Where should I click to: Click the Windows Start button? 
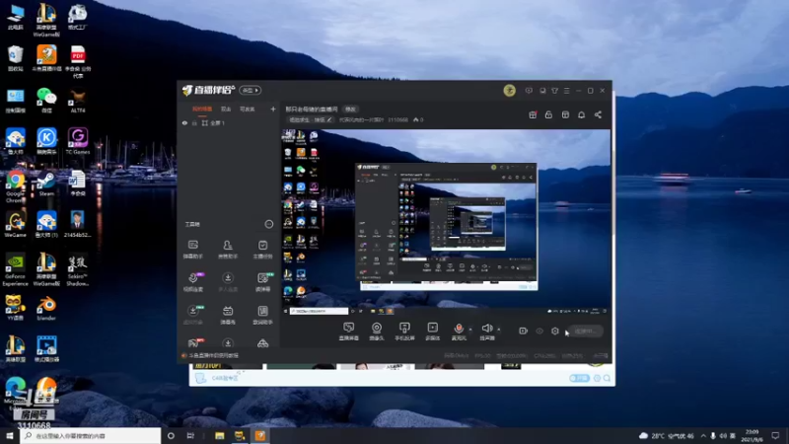(10, 435)
